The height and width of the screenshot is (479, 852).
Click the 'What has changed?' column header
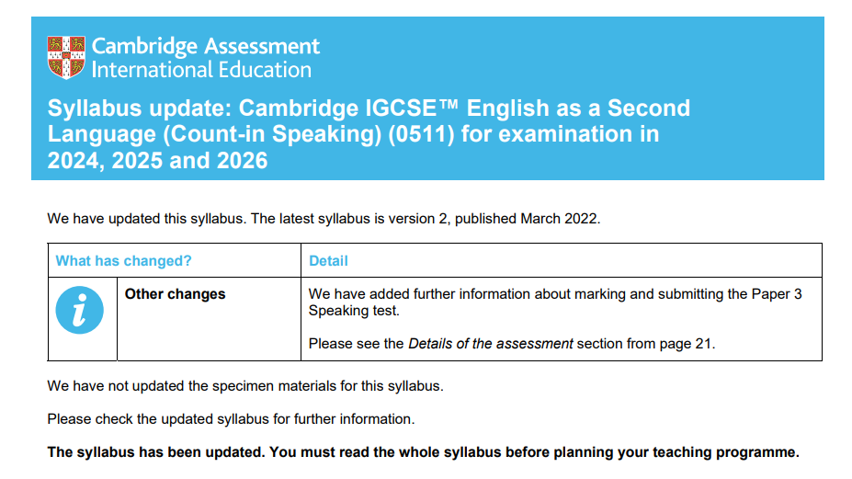coord(124,261)
